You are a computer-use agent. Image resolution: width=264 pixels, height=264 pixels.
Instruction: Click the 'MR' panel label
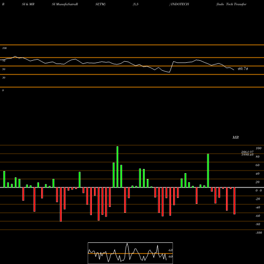pos(235,137)
